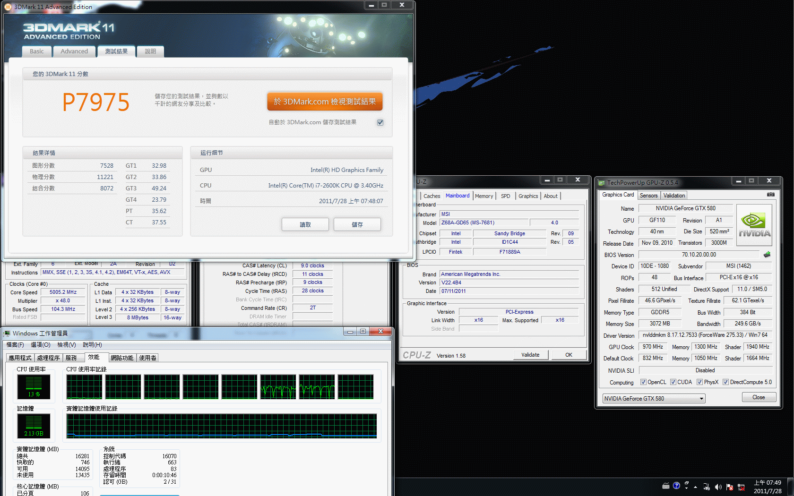Screen dimensions: 794x496
Task: Click the GPU-Z Name field GTX 580
Action: coord(685,208)
